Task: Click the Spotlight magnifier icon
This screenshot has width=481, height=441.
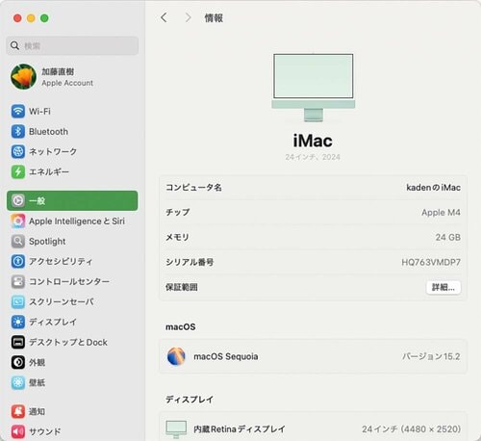Action: pos(18,241)
